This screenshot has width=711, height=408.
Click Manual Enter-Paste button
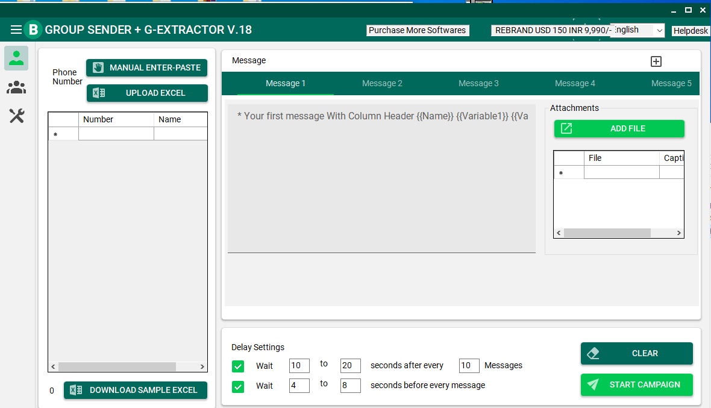tap(146, 67)
